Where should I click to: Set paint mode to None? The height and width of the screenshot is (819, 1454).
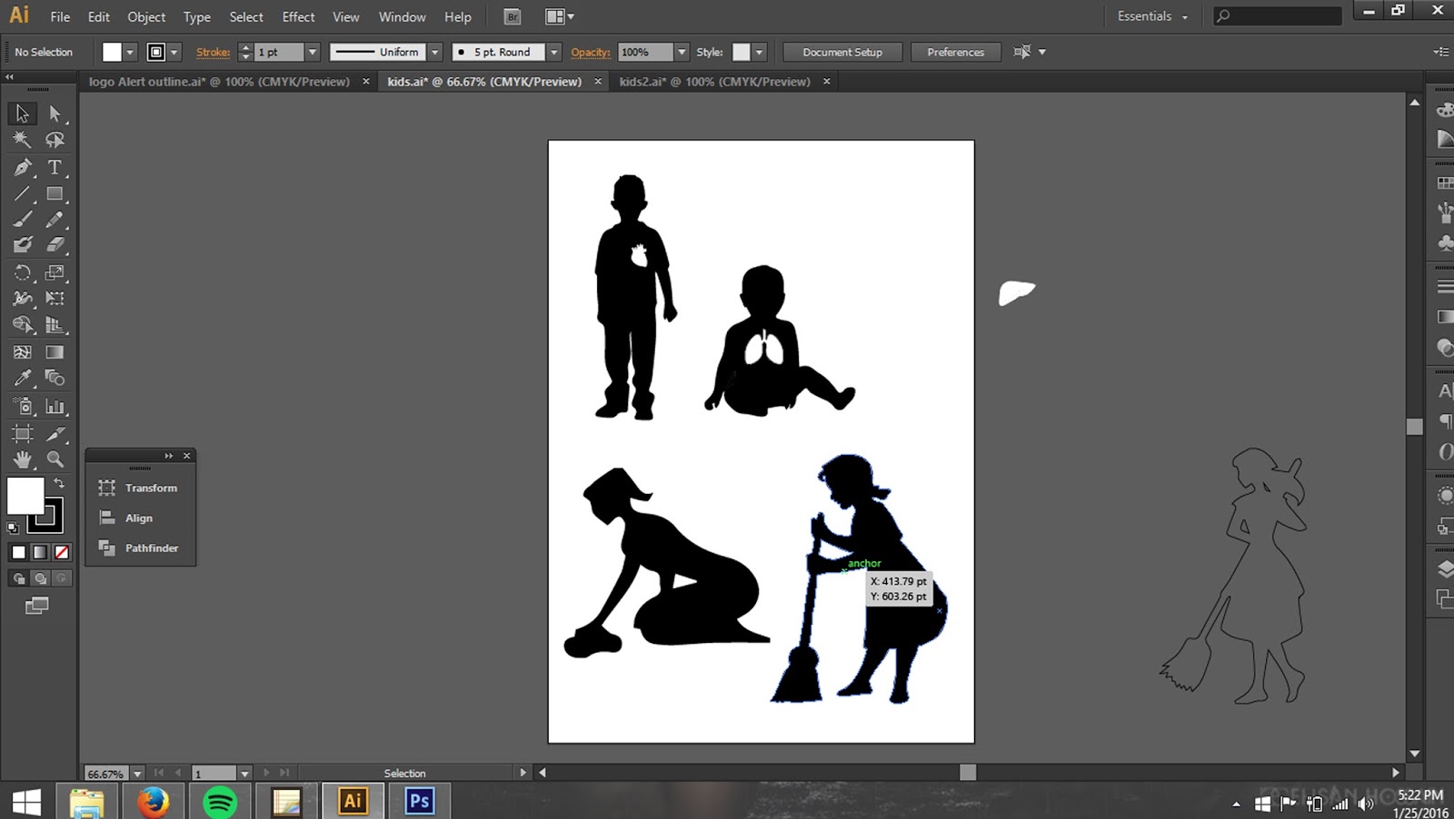(x=62, y=552)
